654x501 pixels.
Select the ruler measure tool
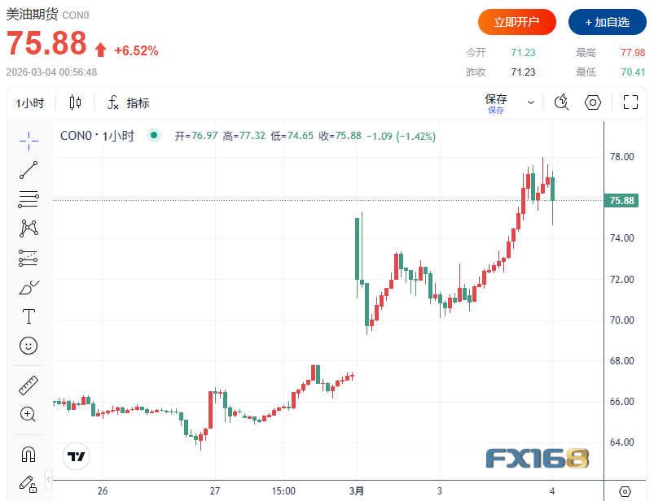29,386
